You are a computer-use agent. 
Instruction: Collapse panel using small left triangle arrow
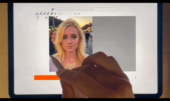[135, 77]
